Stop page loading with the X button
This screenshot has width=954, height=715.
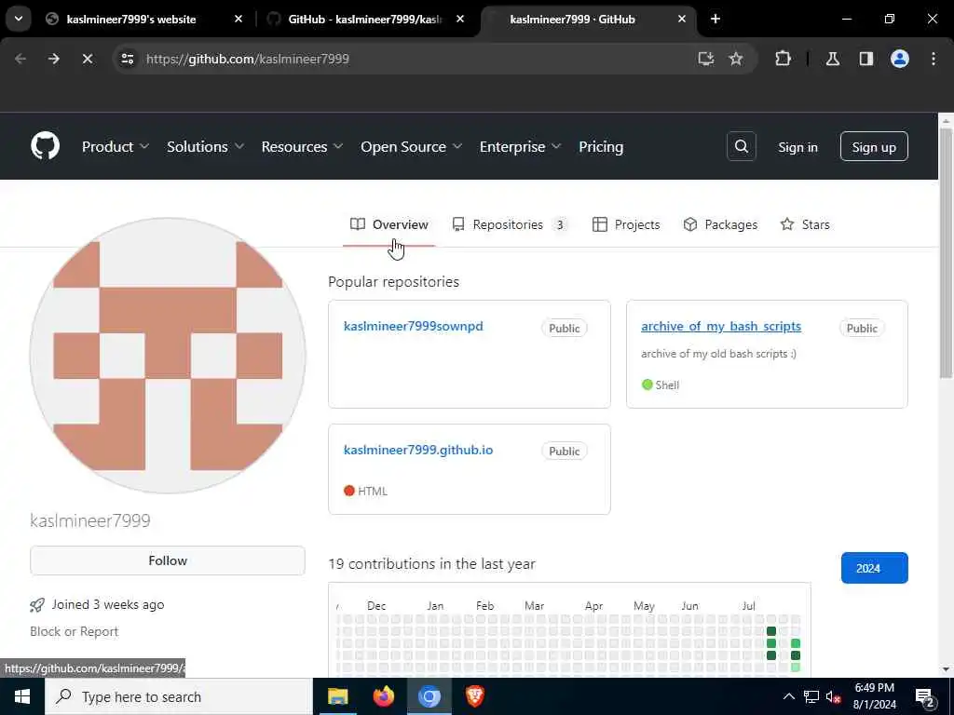(87, 59)
